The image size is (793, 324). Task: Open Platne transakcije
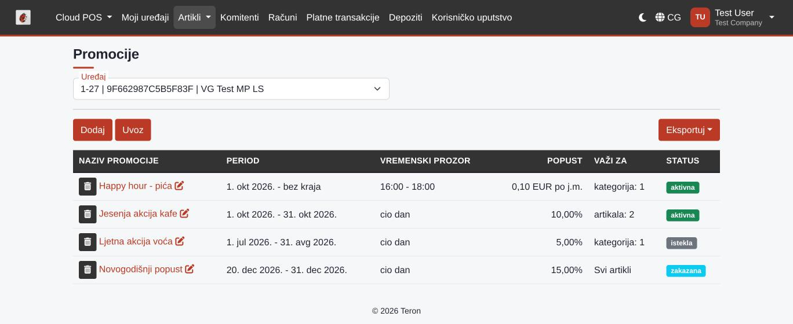click(x=343, y=17)
